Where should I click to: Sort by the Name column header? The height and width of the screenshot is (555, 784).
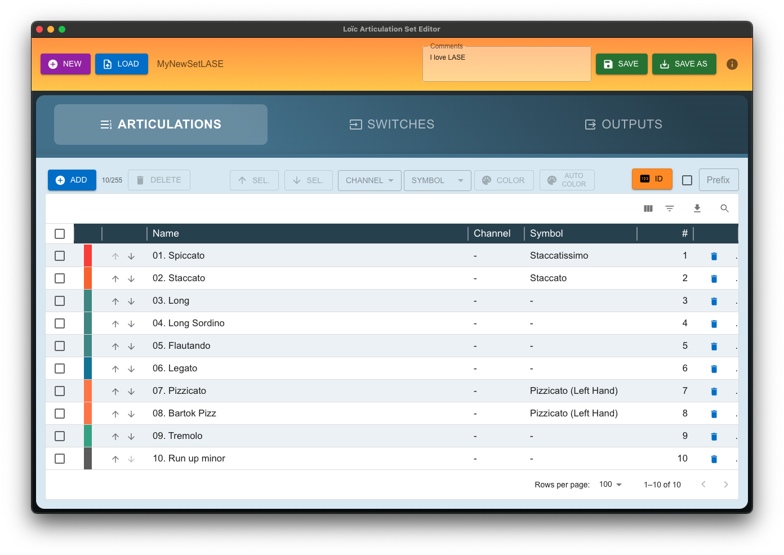point(166,233)
